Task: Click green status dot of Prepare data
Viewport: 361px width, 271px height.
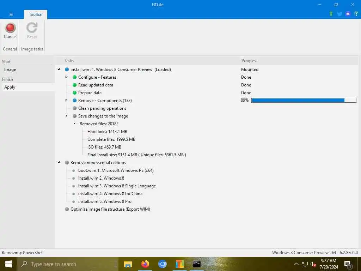Action: (75, 93)
